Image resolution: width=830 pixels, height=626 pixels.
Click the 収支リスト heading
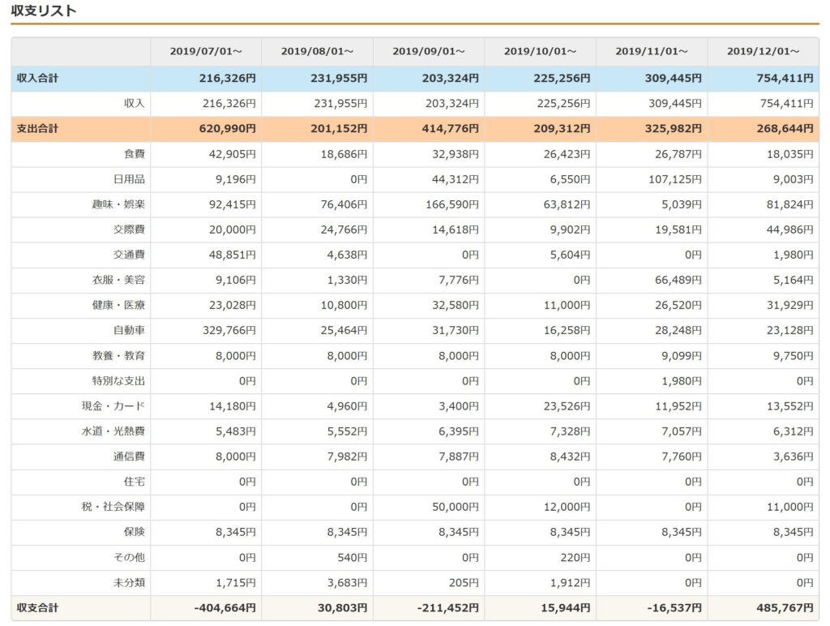[45, 11]
